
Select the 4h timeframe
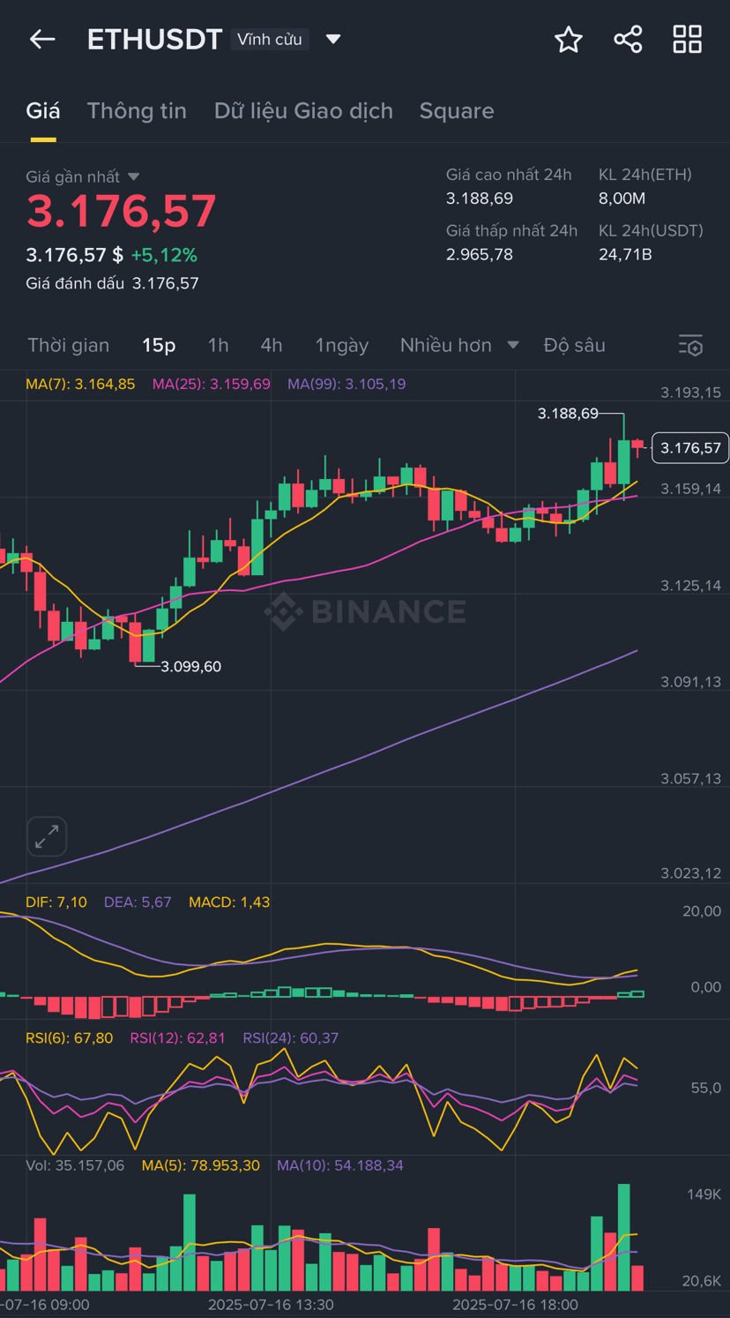click(x=272, y=345)
